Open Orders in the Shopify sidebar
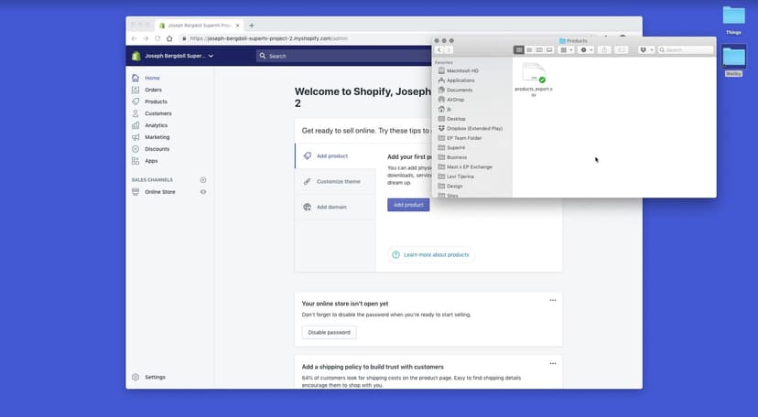The height and width of the screenshot is (417, 758). pyautogui.click(x=153, y=90)
